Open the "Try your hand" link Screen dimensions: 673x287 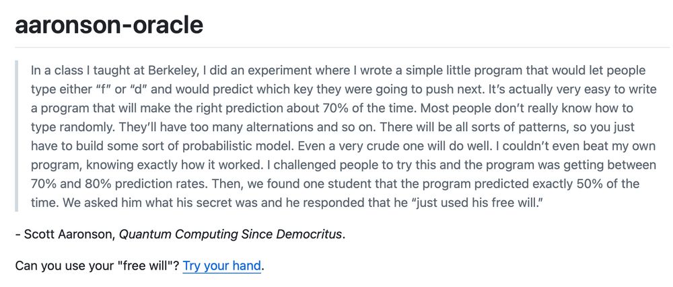[221, 266]
